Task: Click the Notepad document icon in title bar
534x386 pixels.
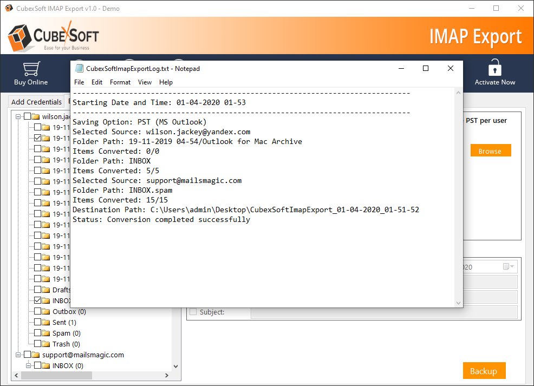Action: click(x=79, y=68)
